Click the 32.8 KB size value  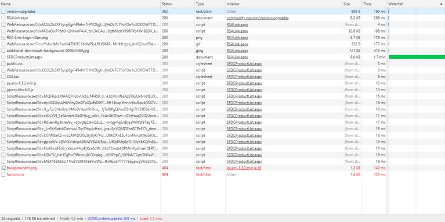point(354,31)
